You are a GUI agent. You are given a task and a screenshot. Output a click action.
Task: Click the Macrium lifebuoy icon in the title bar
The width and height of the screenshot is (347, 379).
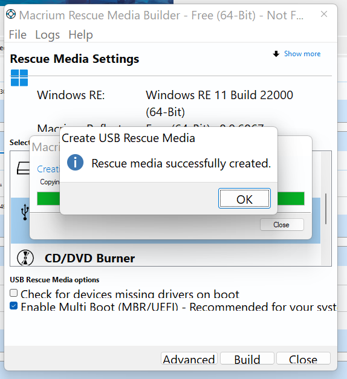[11, 15]
